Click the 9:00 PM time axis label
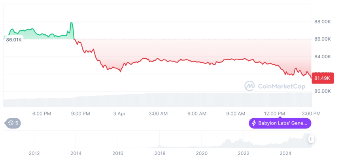This screenshot has width=340, height=158. pos(80,113)
